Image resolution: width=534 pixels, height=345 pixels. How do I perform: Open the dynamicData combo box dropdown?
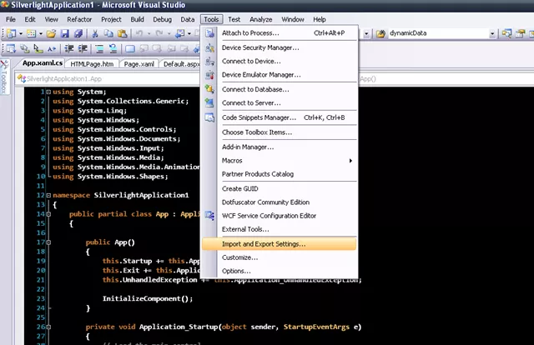(x=492, y=33)
